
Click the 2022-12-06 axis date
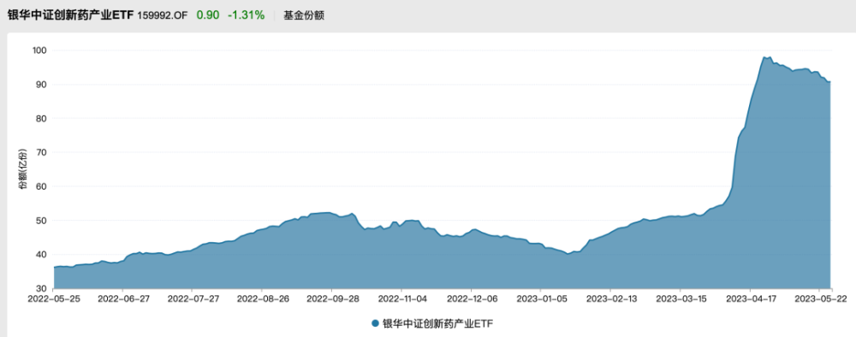point(471,299)
